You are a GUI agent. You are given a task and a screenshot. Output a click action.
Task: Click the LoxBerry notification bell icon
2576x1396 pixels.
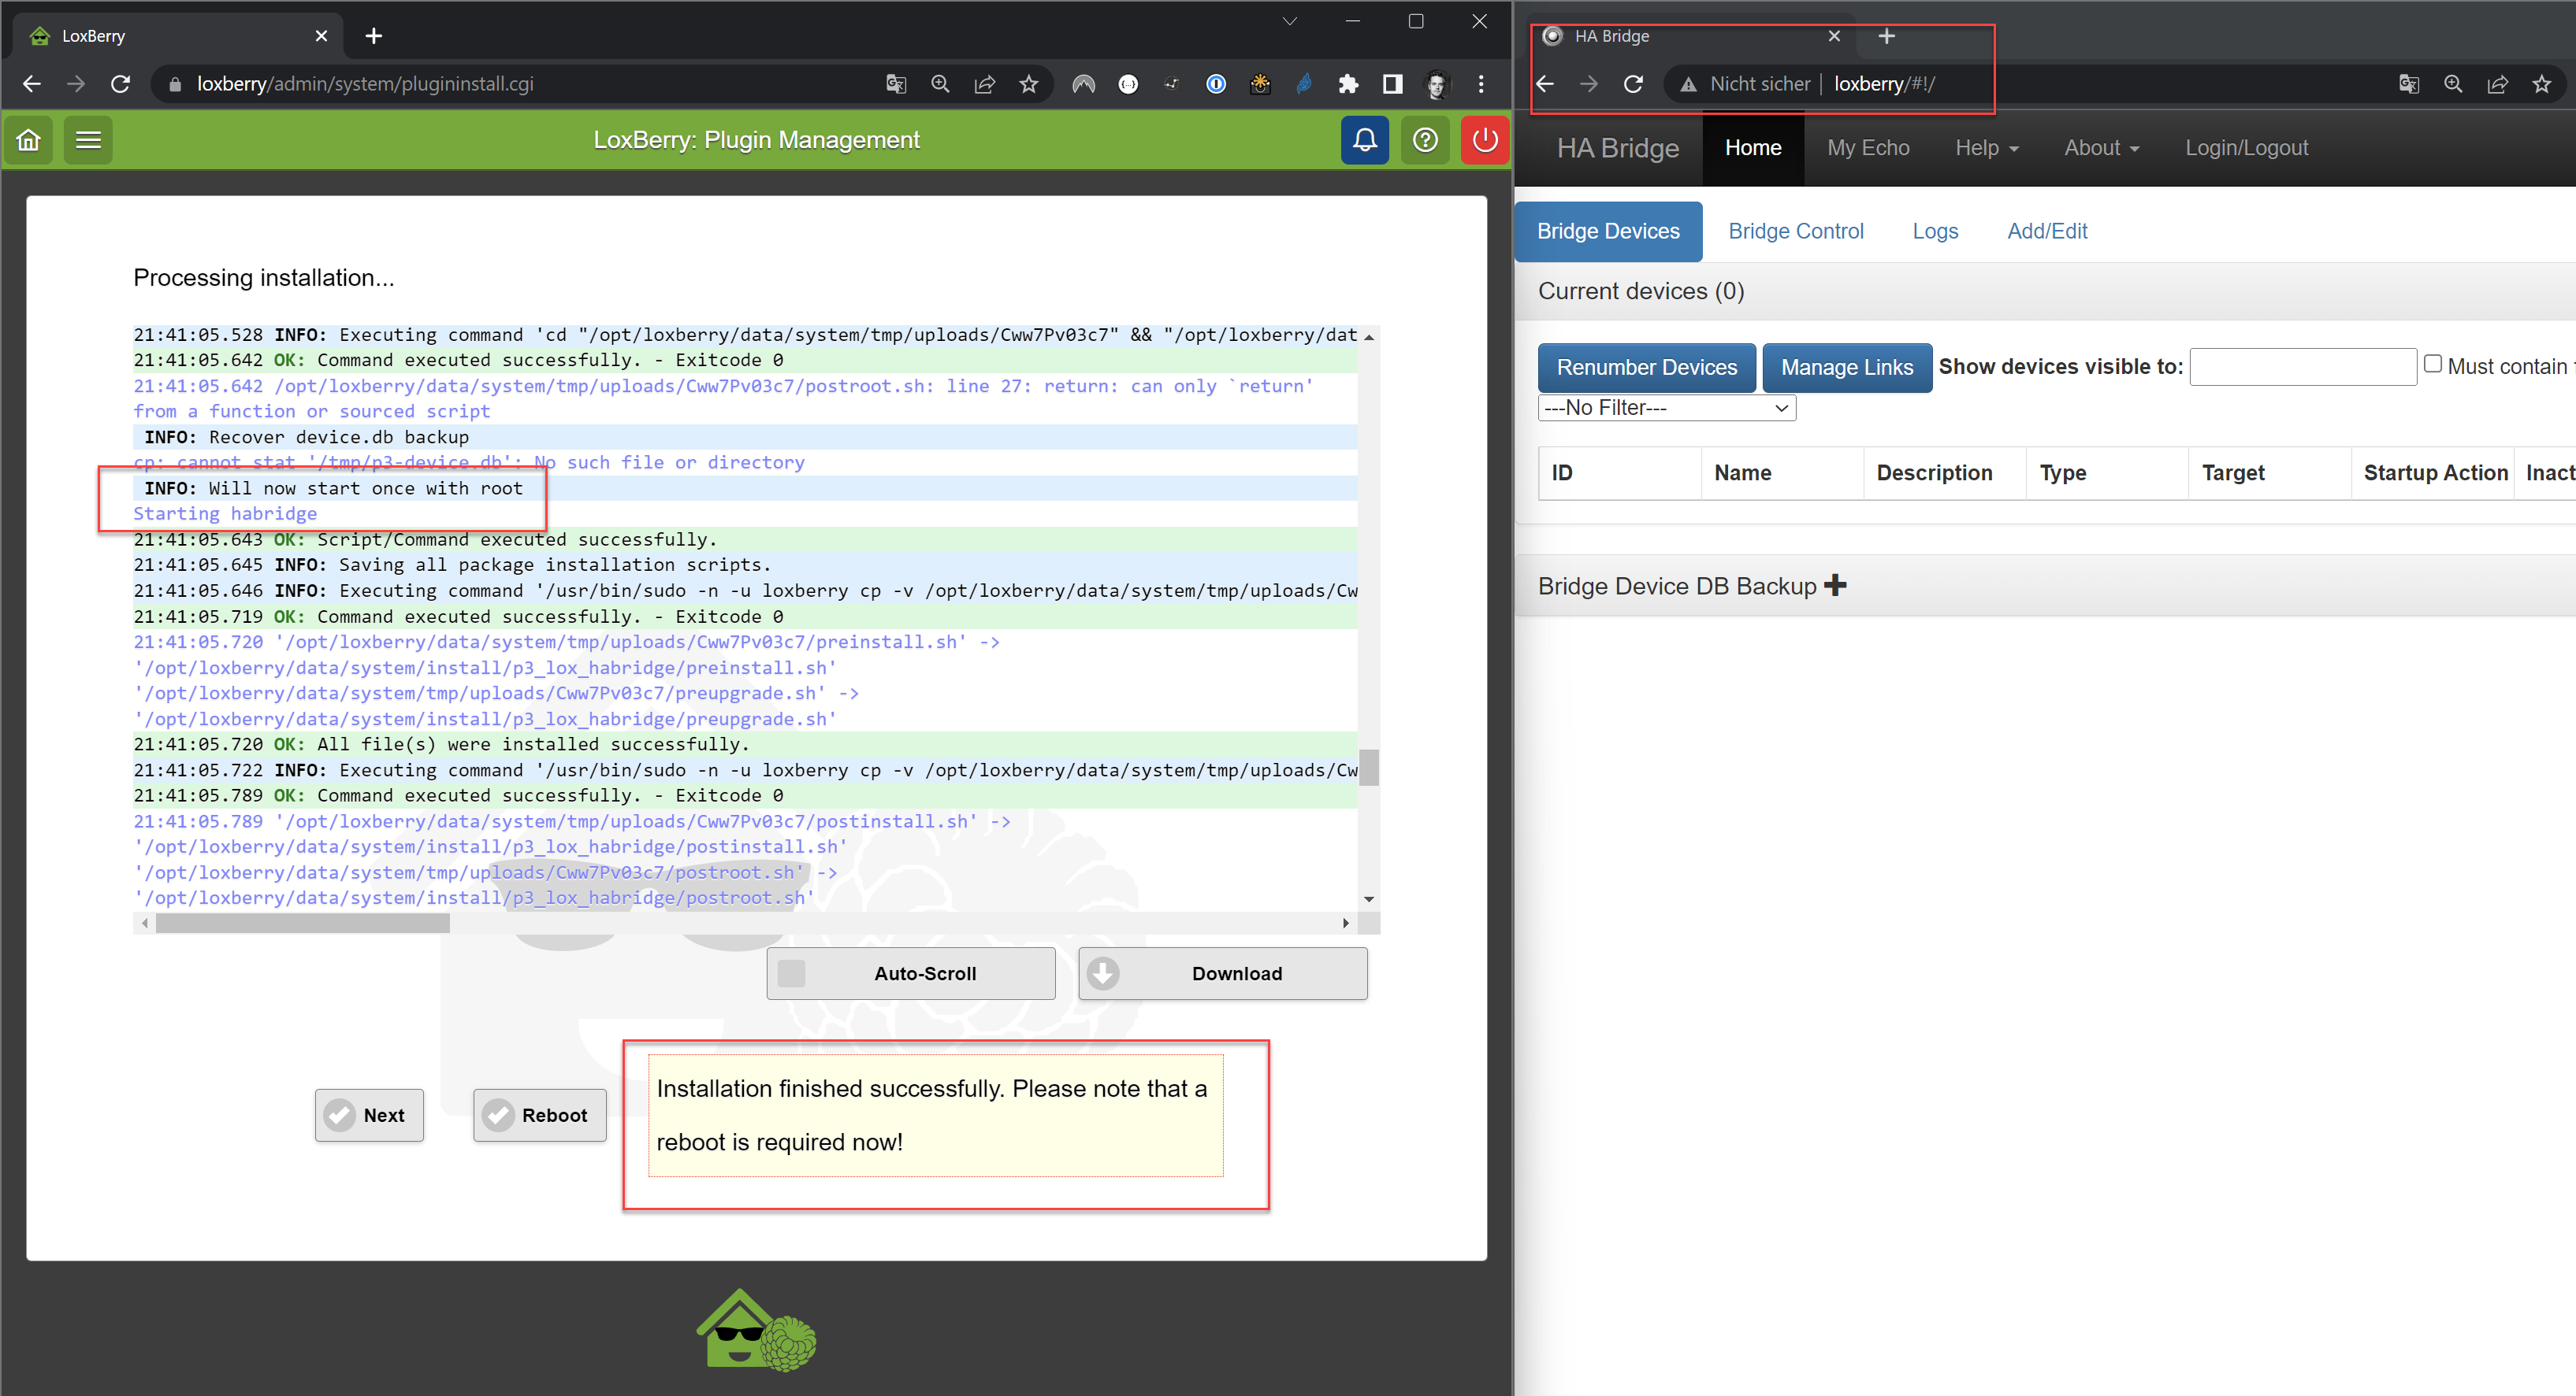point(1366,139)
